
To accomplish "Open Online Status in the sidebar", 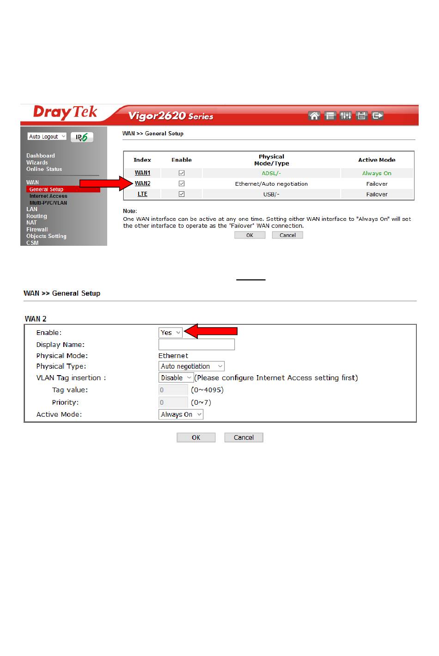I will click(x=44, y=169).
